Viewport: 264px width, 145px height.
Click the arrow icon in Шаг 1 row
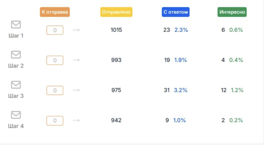coord(76,30)
